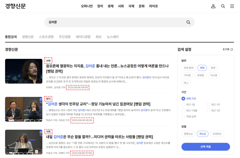This screenshot has height=158, width=240.
Task: Select 최근 1주 radio button
Action: pos(208,105)
